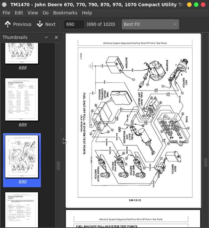Click the '(690 of 1020)' page count text
The width and height of the screenshot is (209, 228).
pos(101,24)
